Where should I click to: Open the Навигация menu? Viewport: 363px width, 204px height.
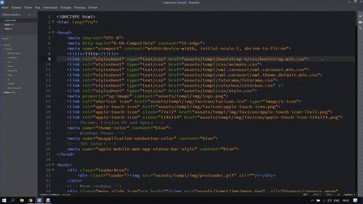point(50,7)
